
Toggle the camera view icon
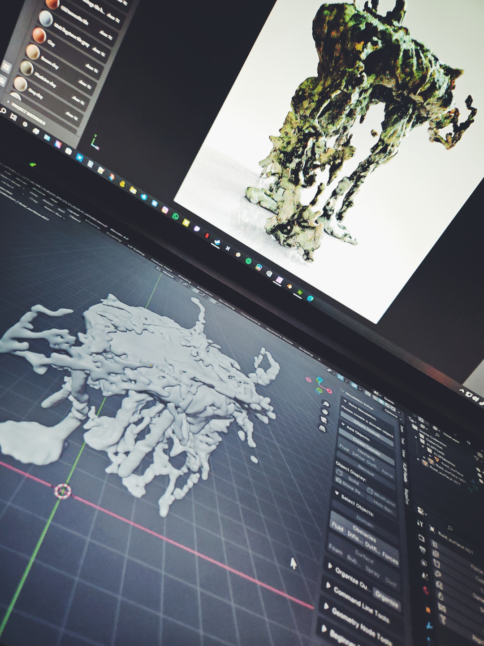pos(323,419)
